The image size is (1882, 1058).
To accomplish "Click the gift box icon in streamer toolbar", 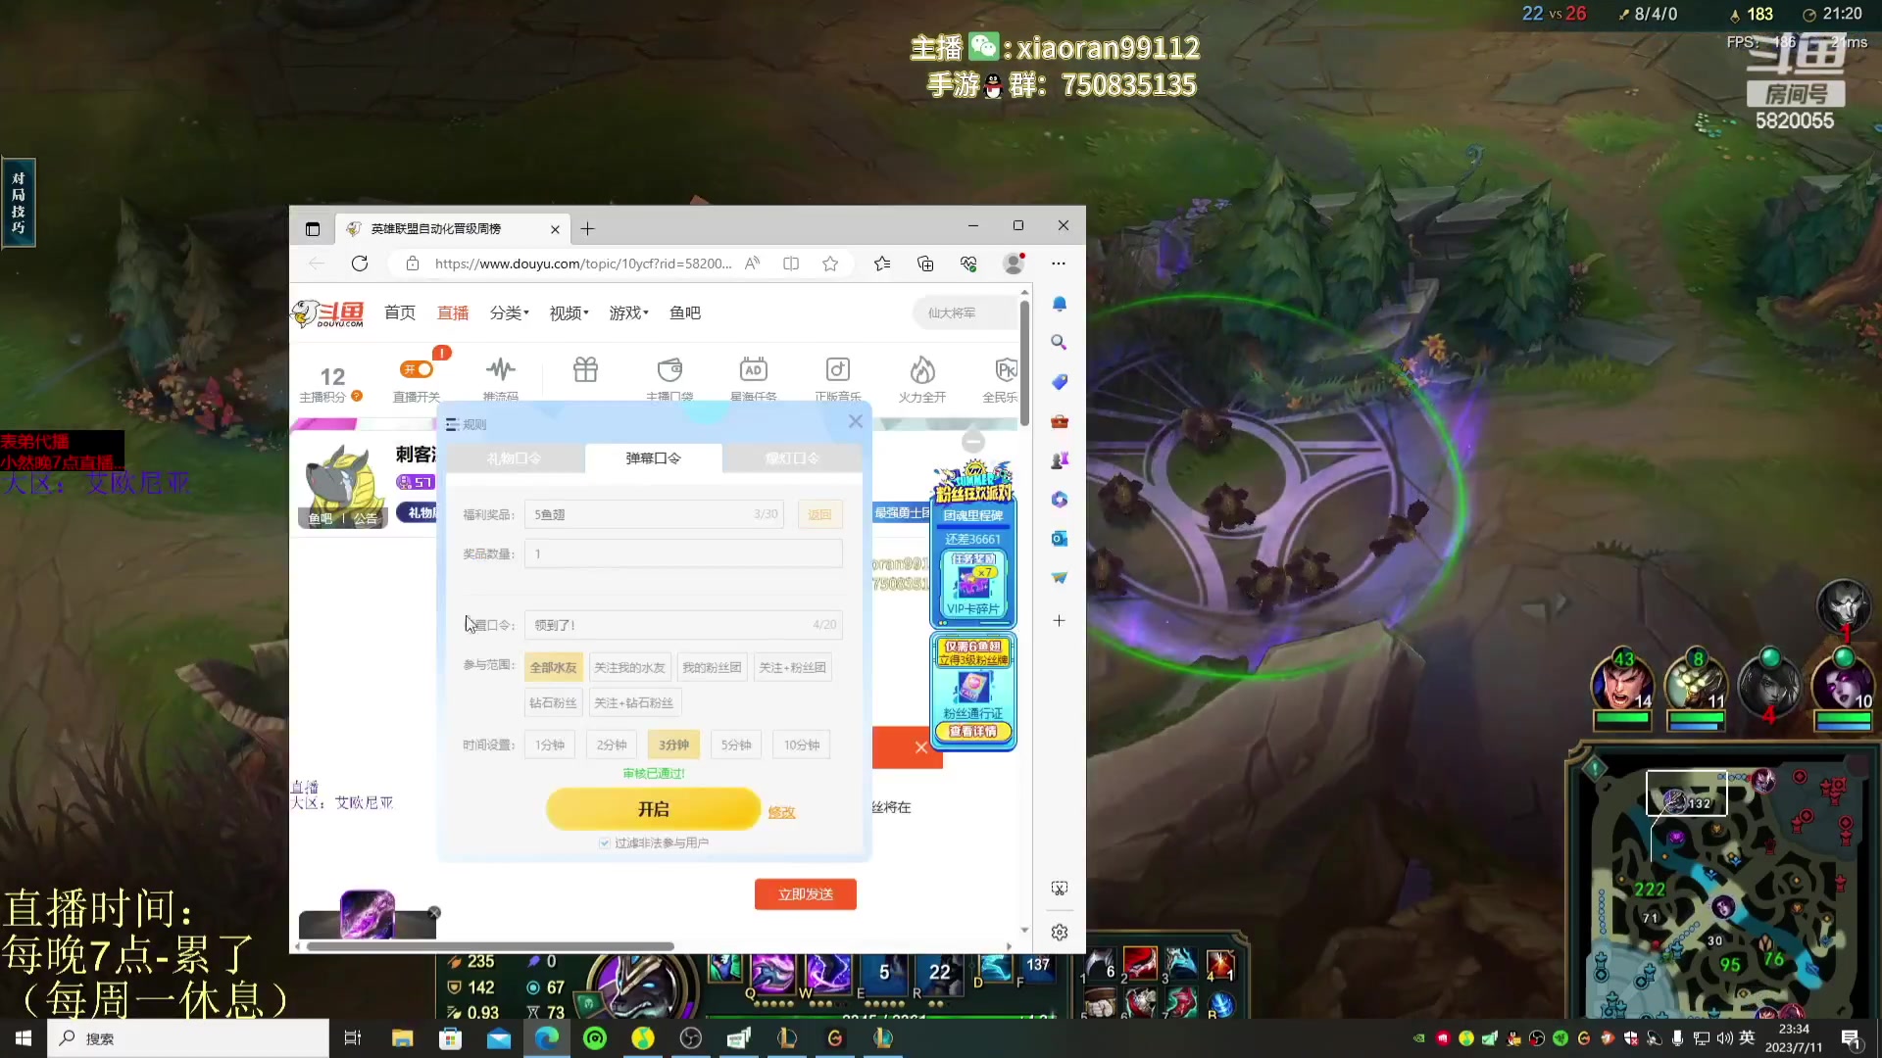I will 586,369.
